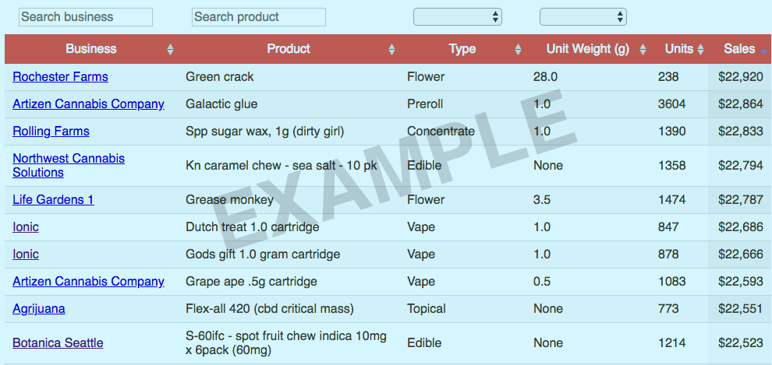Viewport: 772px width, 365px height.
Task: Focus the Search business field
Action: pyautogui.click(x=86, y=17)
